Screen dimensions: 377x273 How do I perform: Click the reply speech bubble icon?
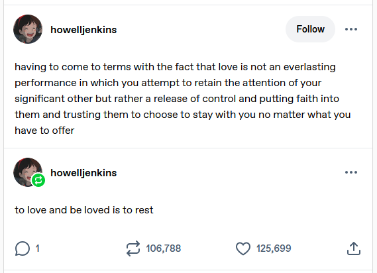point(23,248)
